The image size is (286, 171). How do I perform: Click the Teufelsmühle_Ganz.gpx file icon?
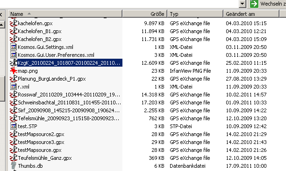click(14, 157)
